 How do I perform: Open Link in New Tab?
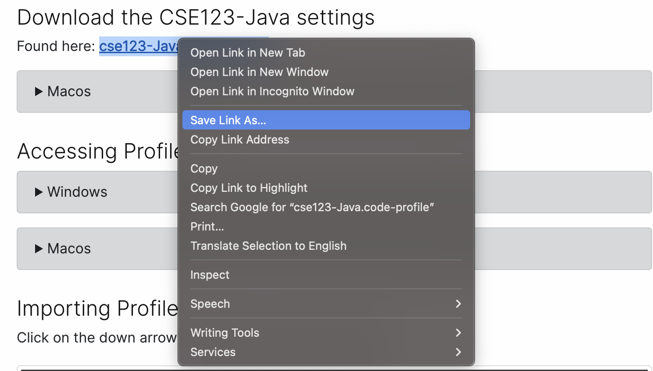point(247,52)
